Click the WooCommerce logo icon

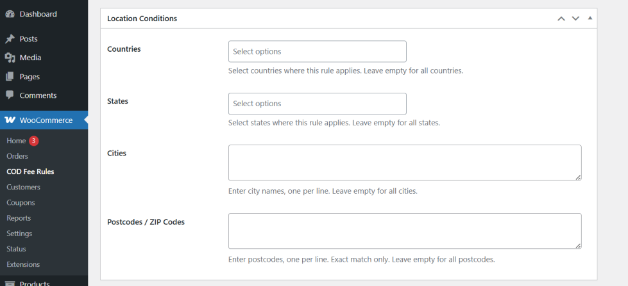pyautogui.click(x=10, y=120)
